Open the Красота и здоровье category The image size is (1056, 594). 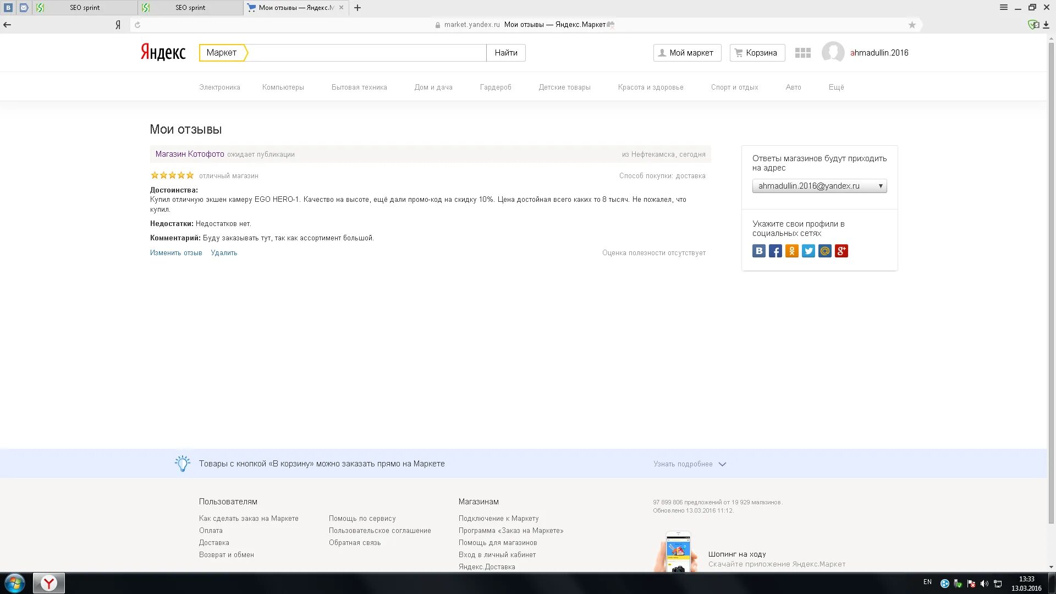point(651,87)
